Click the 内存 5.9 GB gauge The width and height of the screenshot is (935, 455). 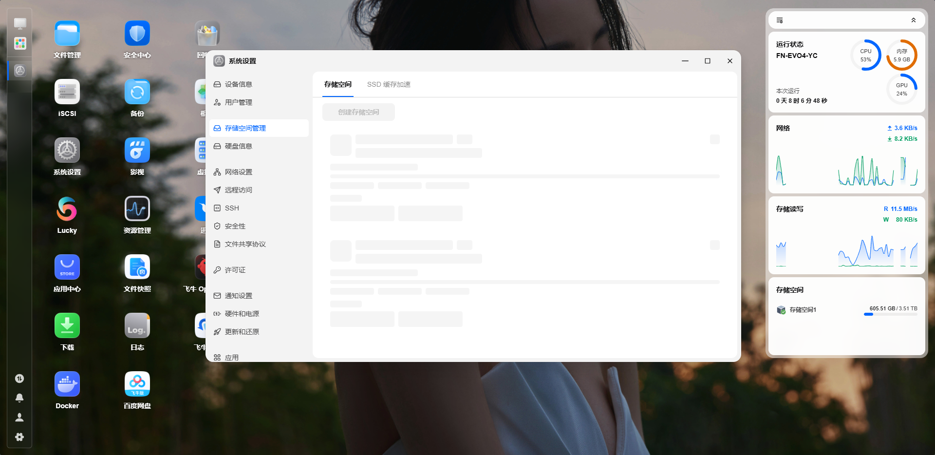pos(902,55)
